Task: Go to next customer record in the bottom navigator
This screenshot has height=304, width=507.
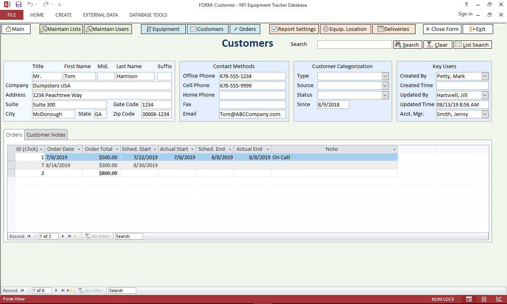Action: (56, 291)
